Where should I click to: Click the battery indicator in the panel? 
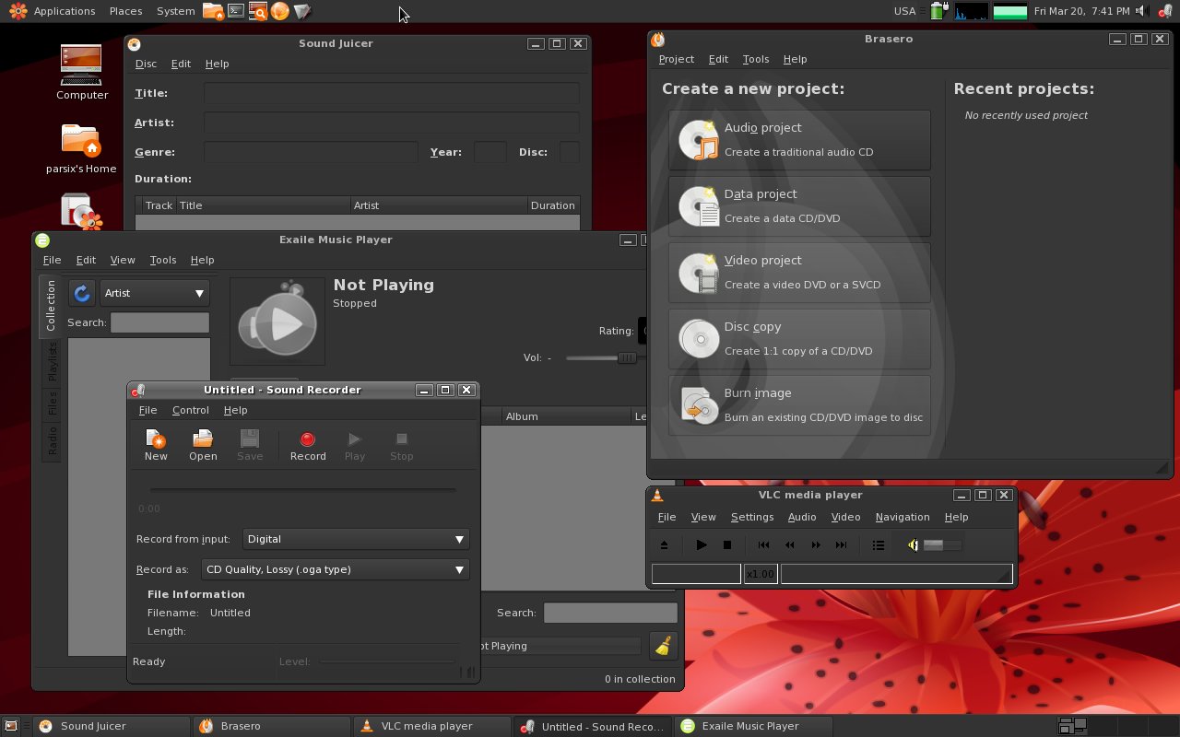(938, 11)
